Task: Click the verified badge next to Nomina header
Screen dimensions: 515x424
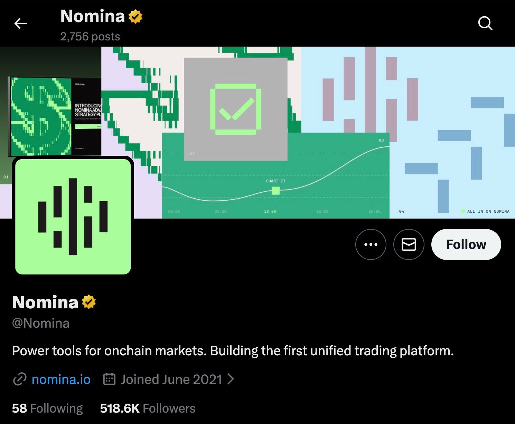Action: (x=135, y=17)
